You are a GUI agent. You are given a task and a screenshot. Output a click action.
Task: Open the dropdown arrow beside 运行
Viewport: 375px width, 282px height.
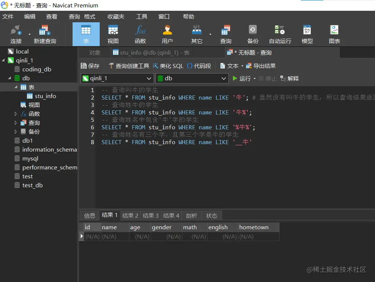coord(254,78)
